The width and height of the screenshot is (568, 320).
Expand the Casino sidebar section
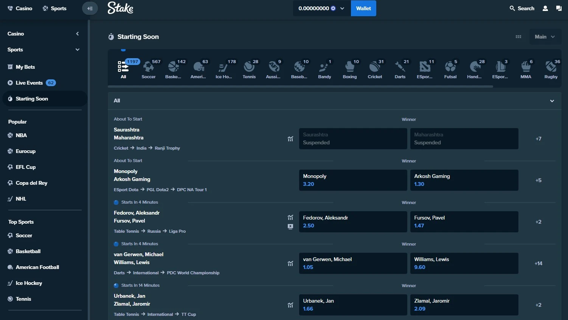[78, 34]
